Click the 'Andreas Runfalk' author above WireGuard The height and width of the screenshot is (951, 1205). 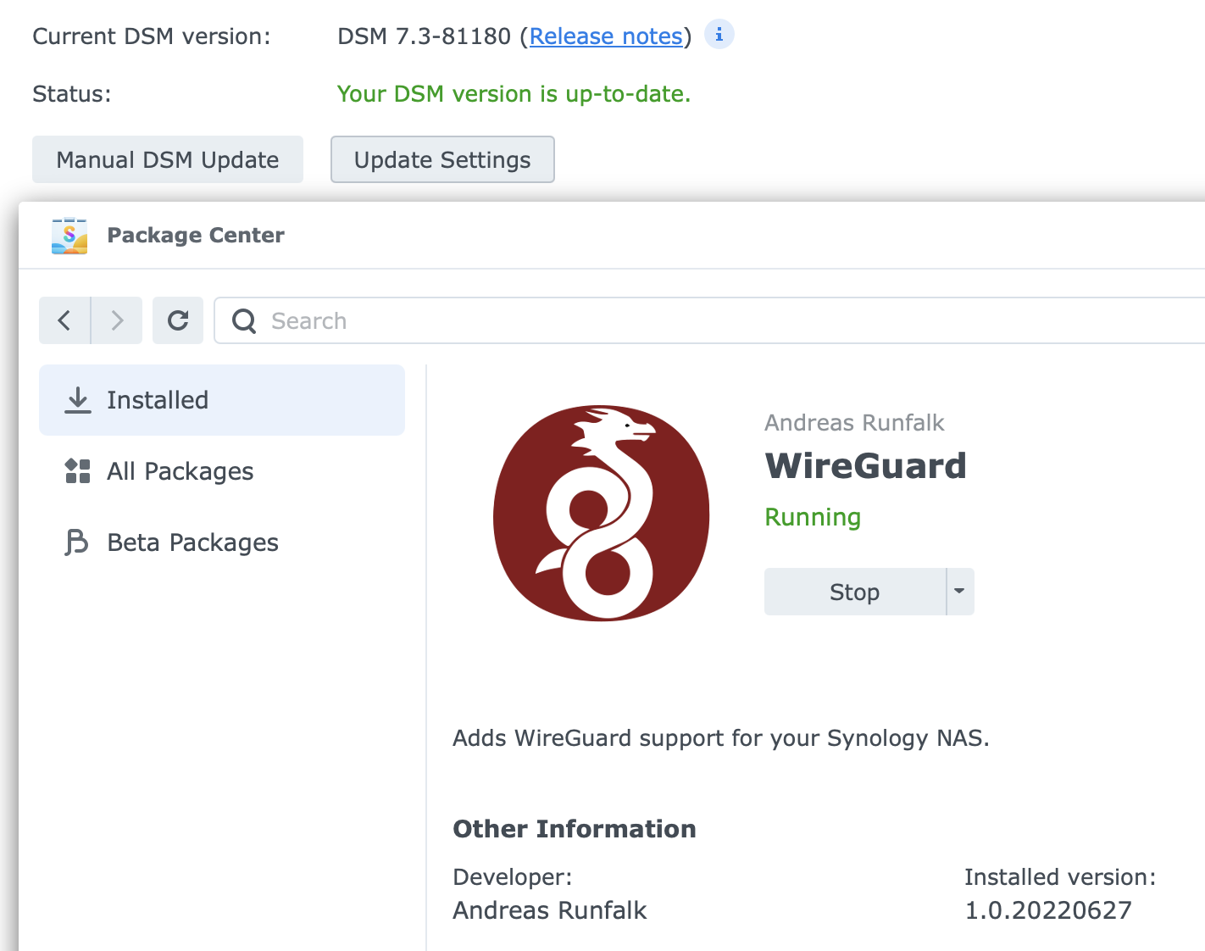coord(854,423)
